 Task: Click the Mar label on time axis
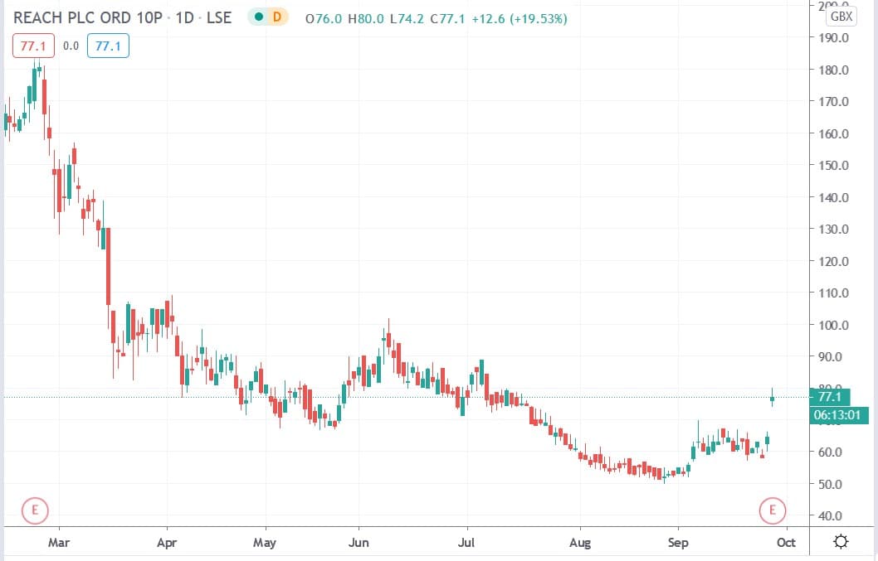(x=59, y=543)
